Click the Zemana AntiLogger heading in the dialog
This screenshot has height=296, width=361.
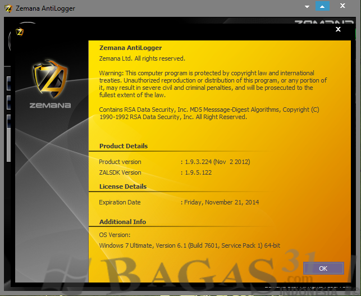point(131,48)
